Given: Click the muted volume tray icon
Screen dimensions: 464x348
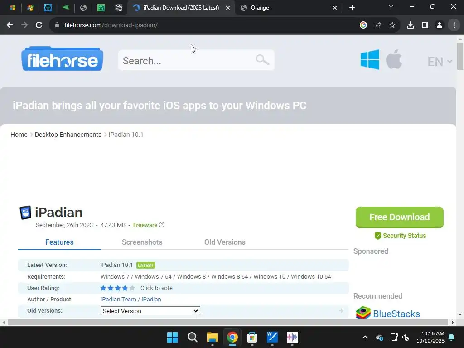Looking at the screenshot, I should coord(406,337).
